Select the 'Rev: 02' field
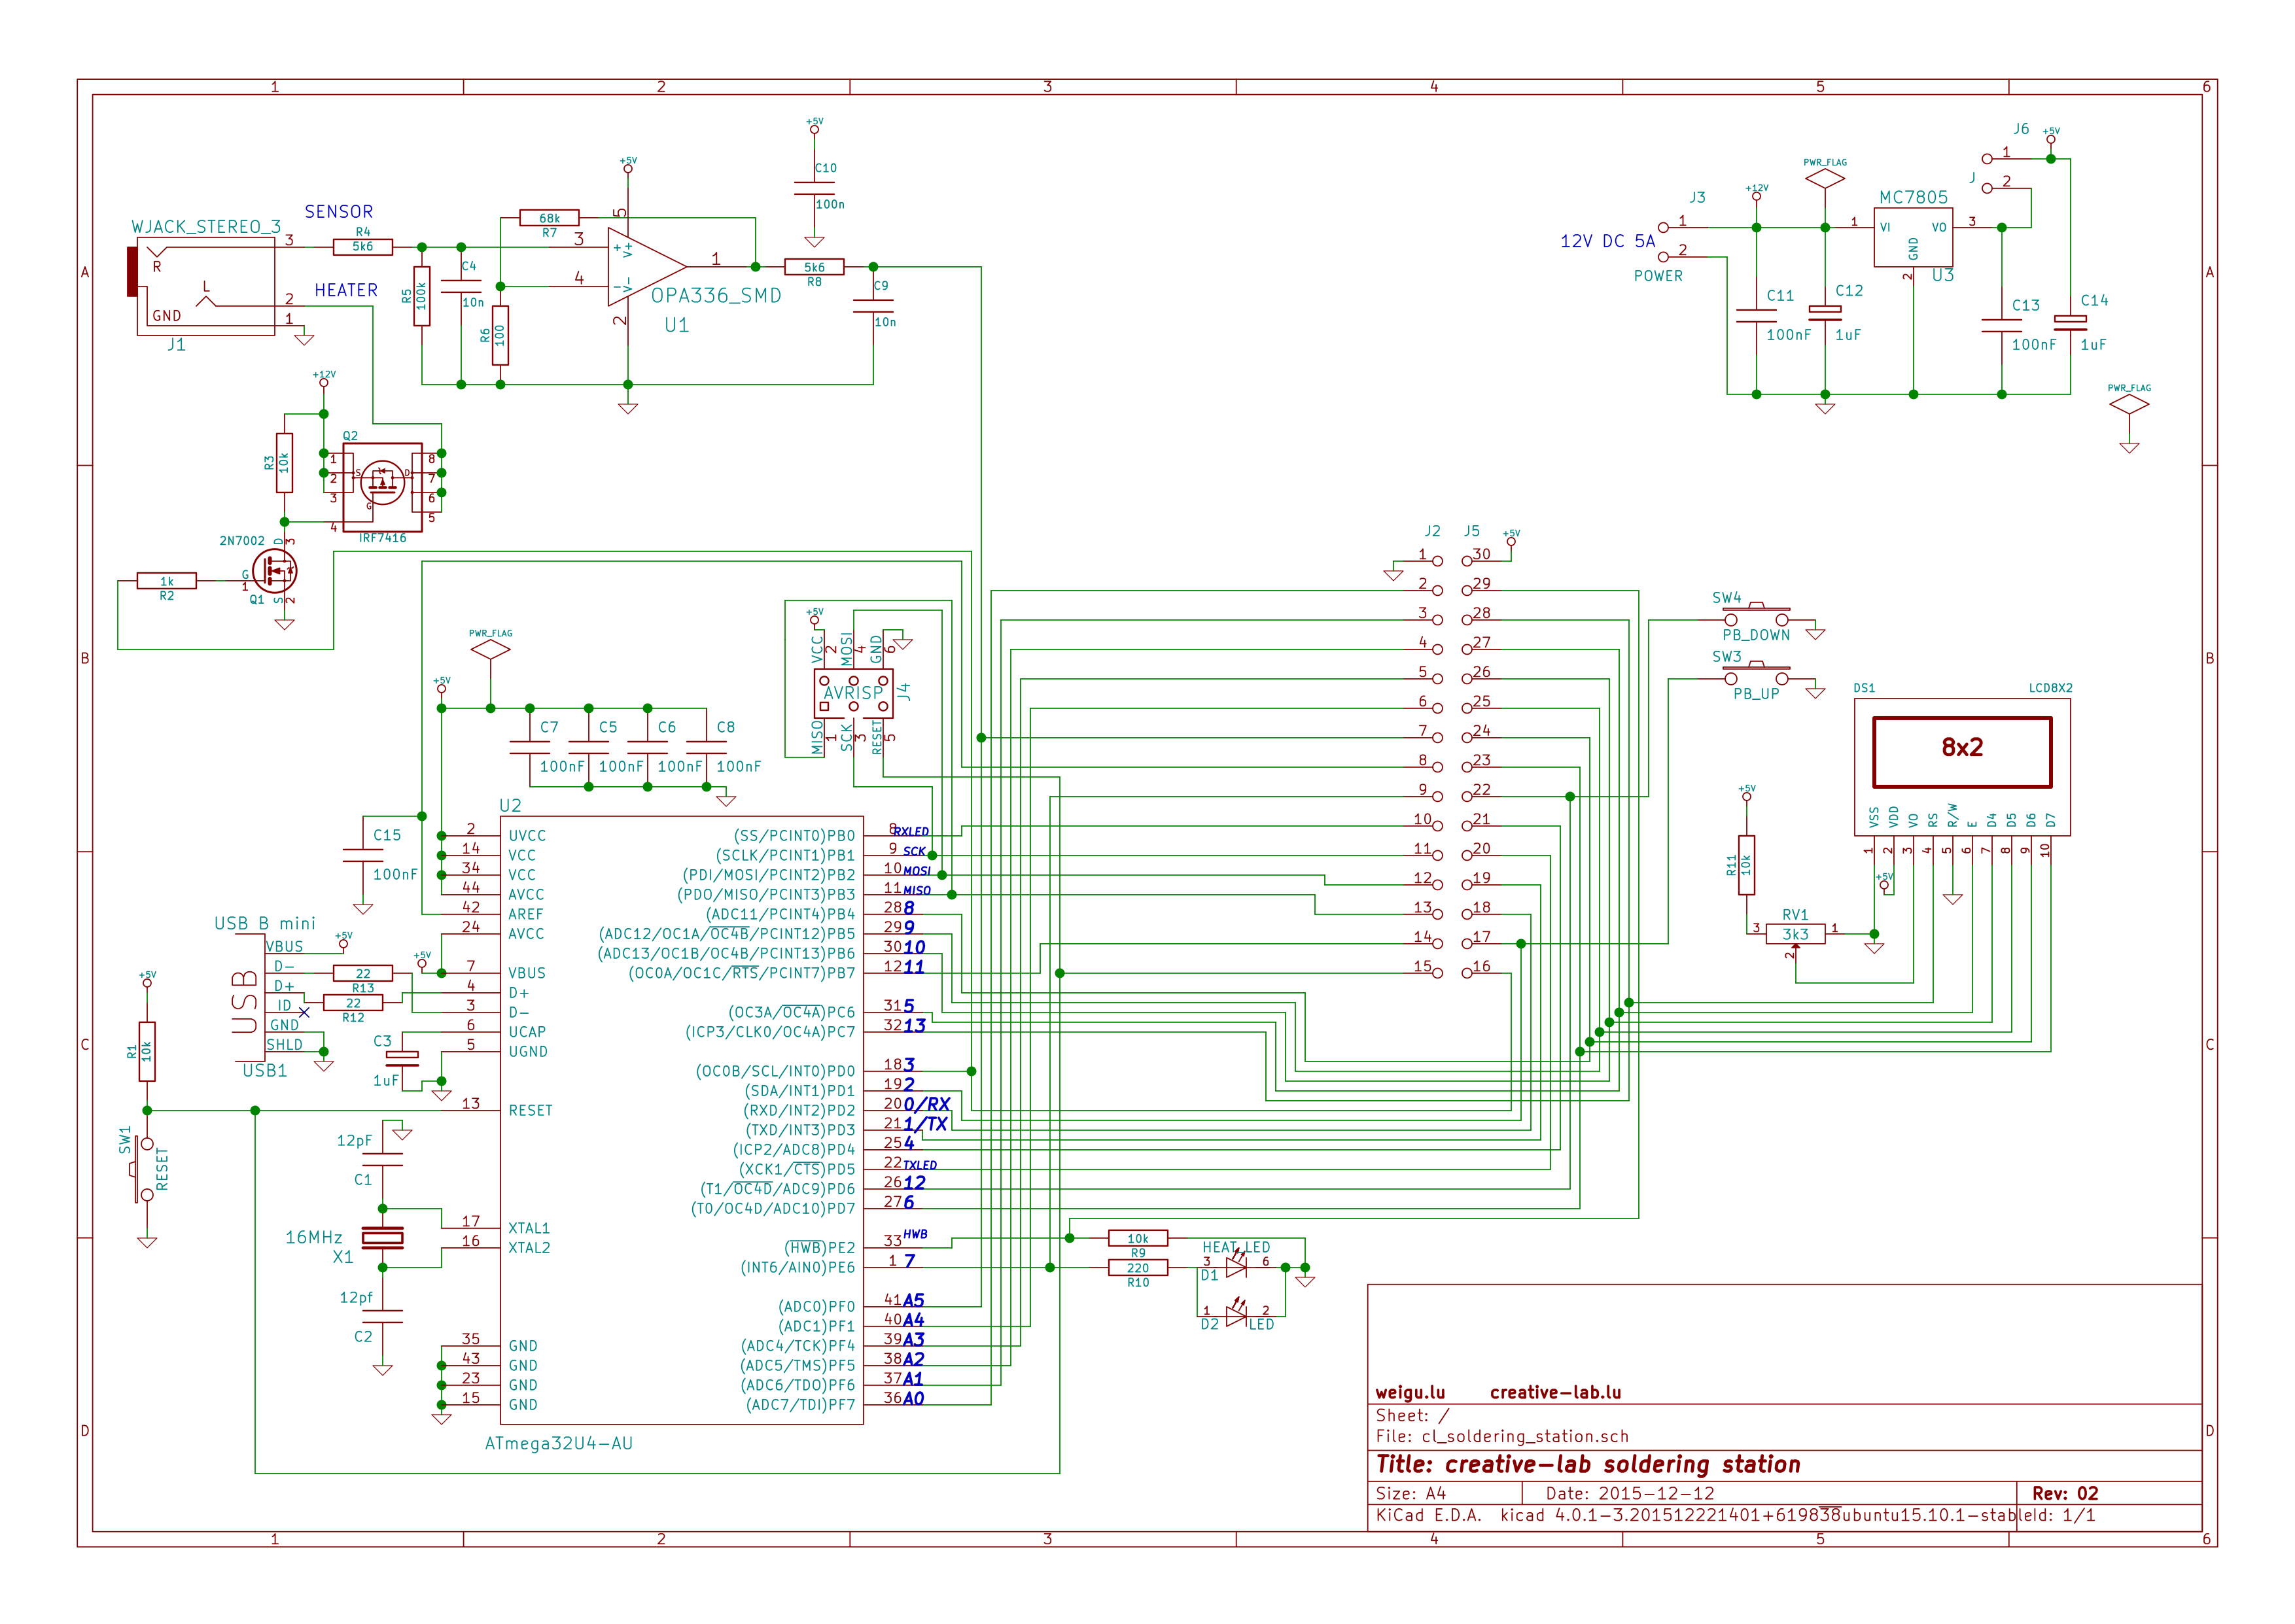 coord(2065,1493)
